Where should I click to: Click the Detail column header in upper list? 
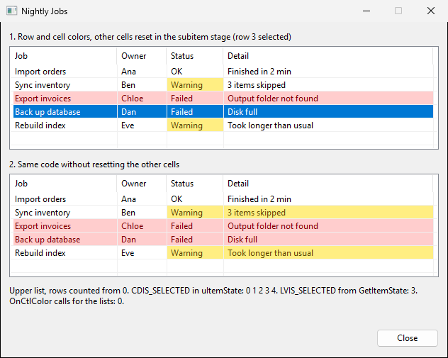tap(328, 56)
